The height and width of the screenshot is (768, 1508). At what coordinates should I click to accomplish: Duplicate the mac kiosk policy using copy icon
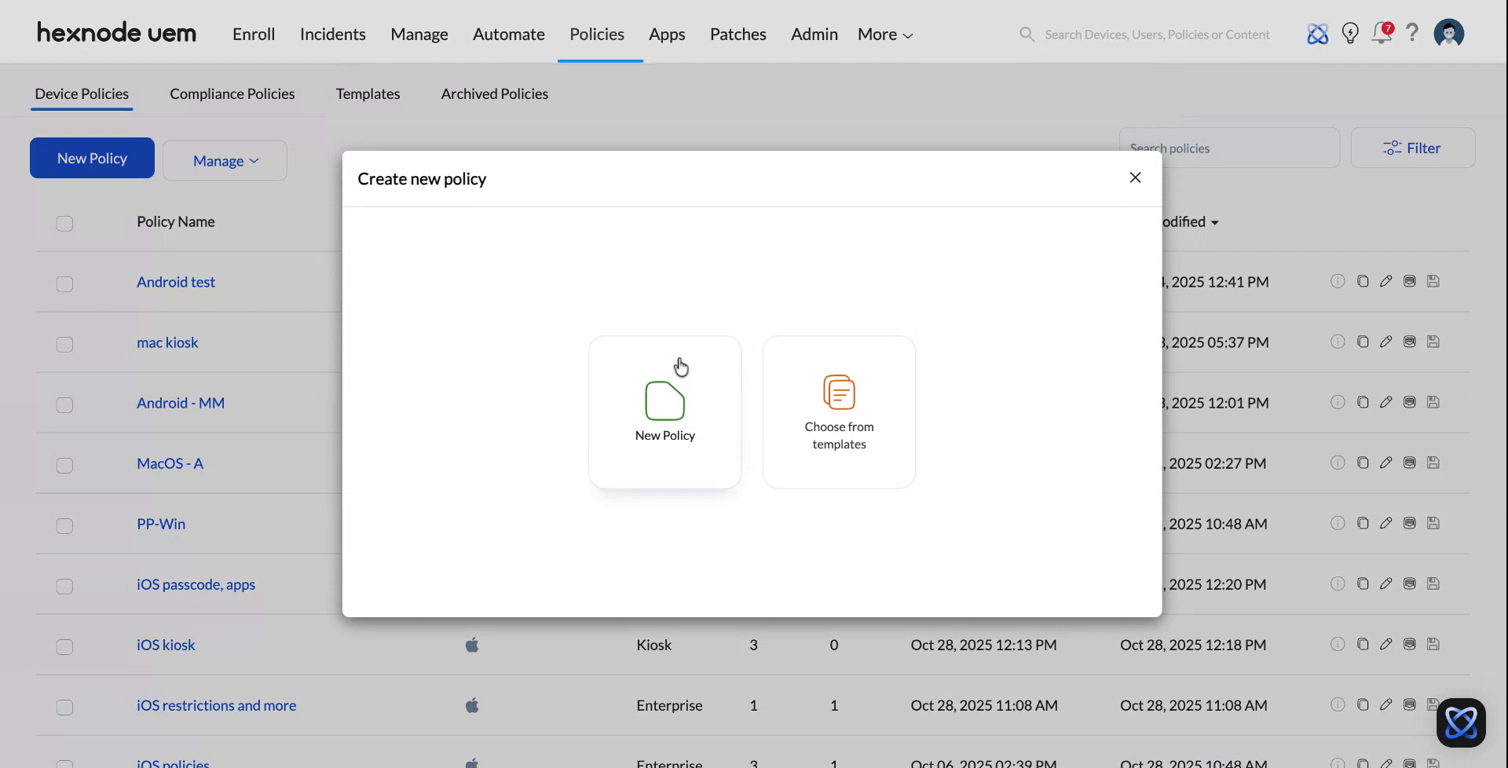tap(1363, 342)
